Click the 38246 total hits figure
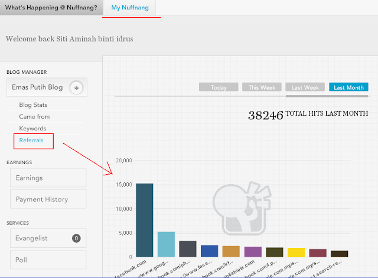 click(x=266, y=115)
